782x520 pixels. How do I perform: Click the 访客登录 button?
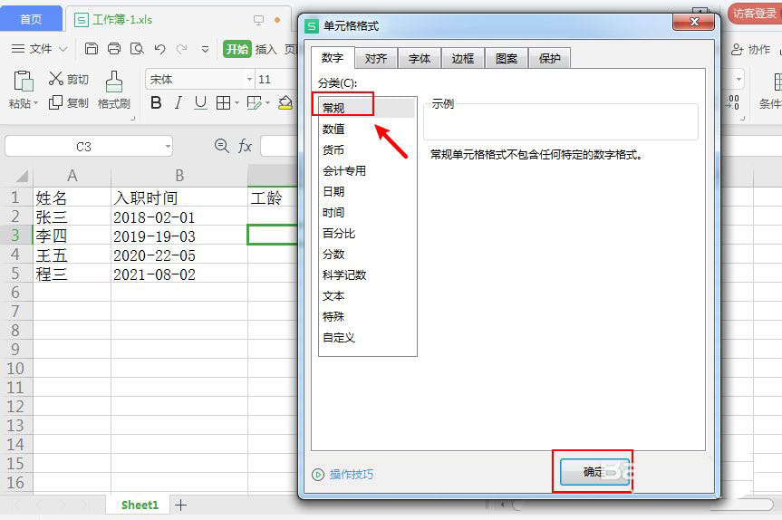tap(755, 14)
